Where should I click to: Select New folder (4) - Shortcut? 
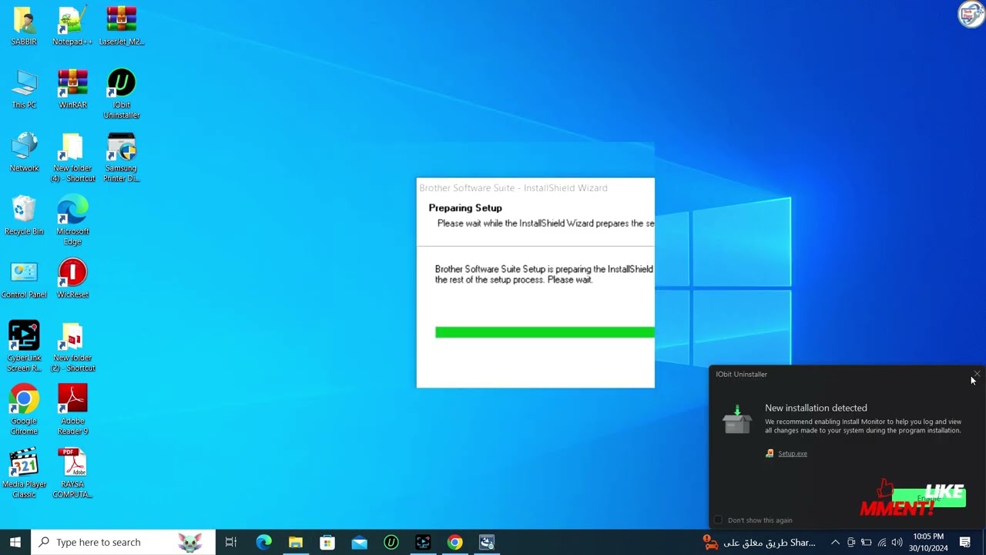click(x=72, y=157)
